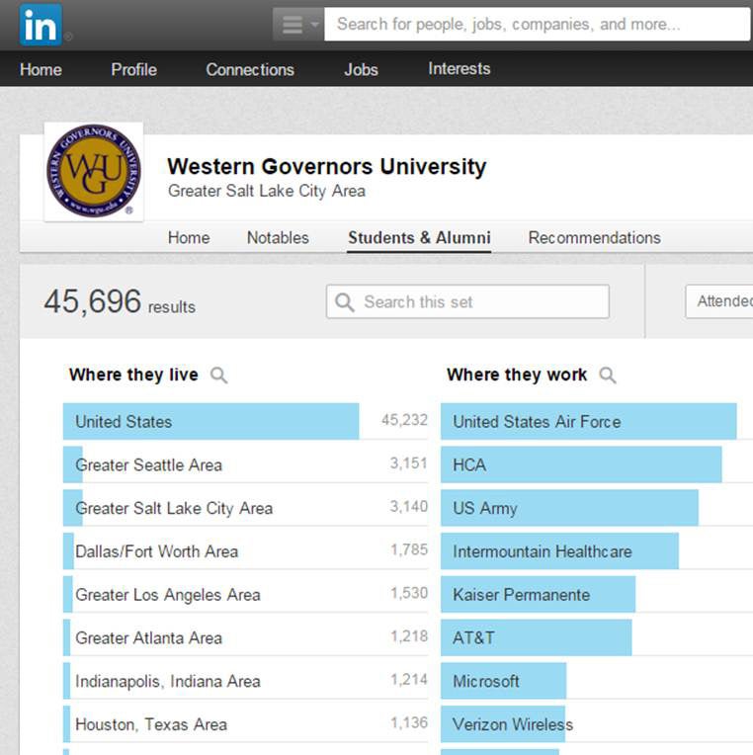Image resolution: width=753 pixels, height=755 pixels.
Task: Select the Students & Alumni tab
Action: coord(419,237)
